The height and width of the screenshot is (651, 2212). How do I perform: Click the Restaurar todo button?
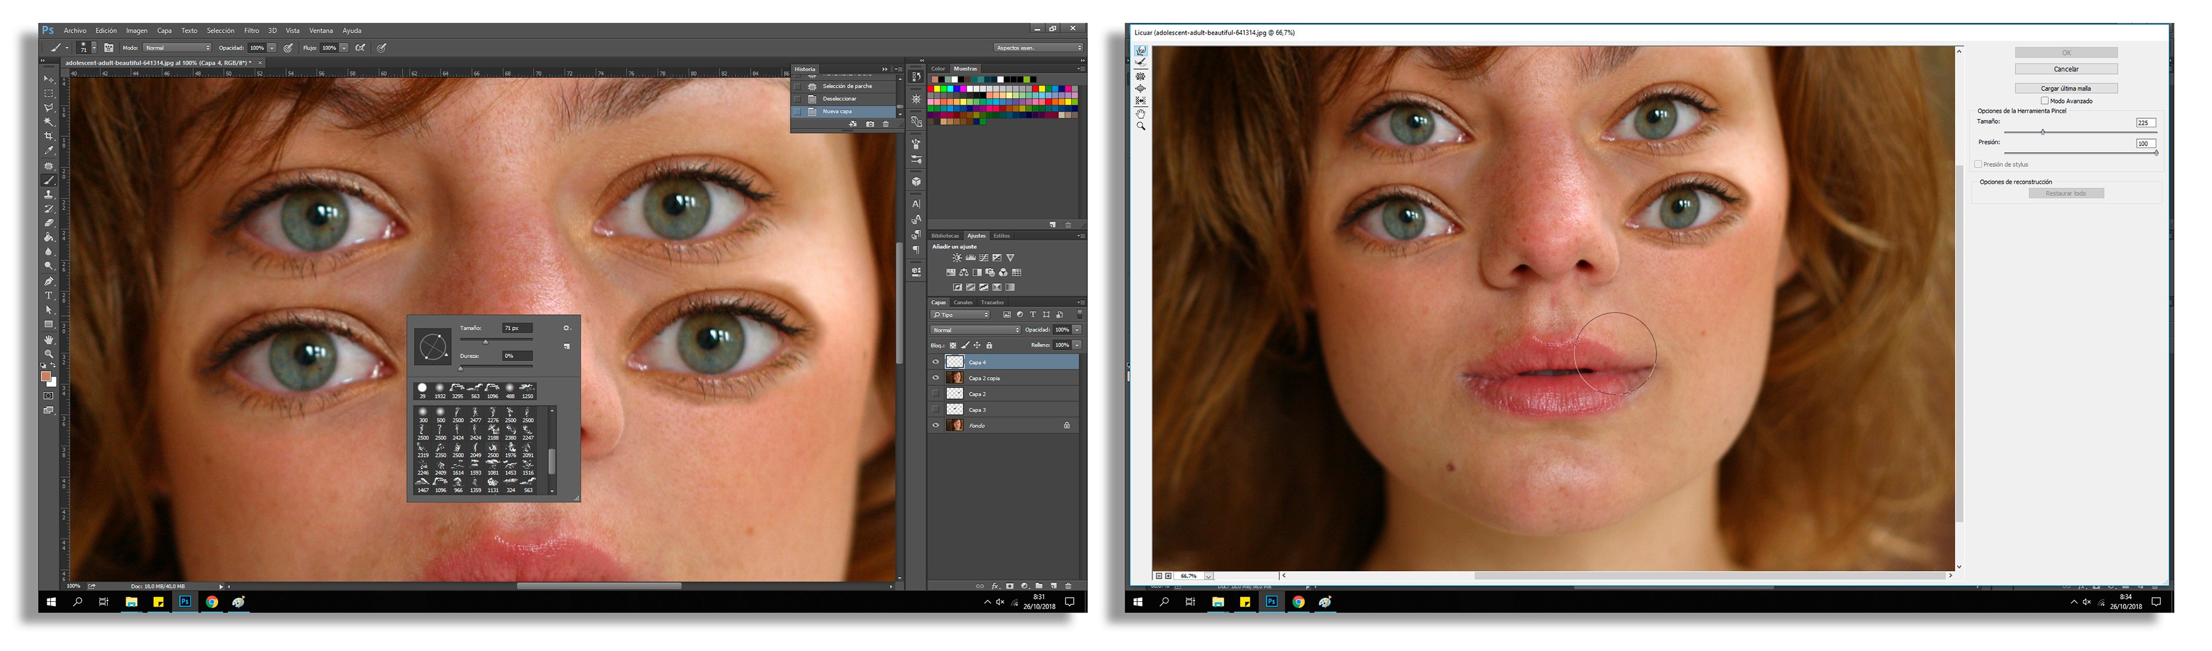[2067, 193]
